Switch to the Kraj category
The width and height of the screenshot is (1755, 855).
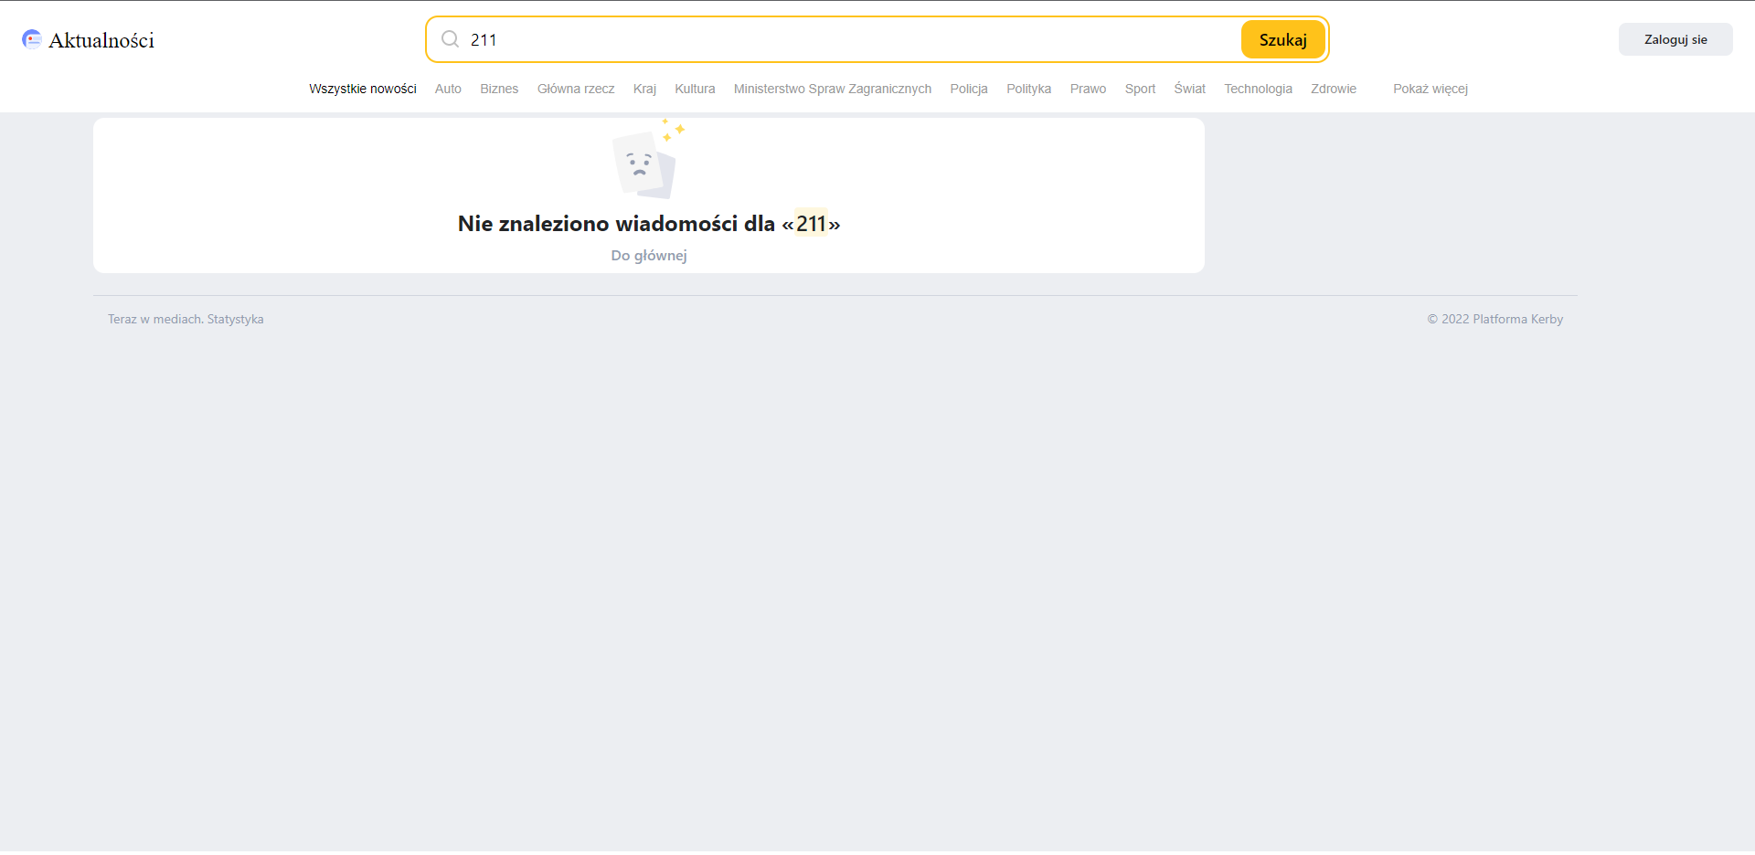[x=644, y=89]
